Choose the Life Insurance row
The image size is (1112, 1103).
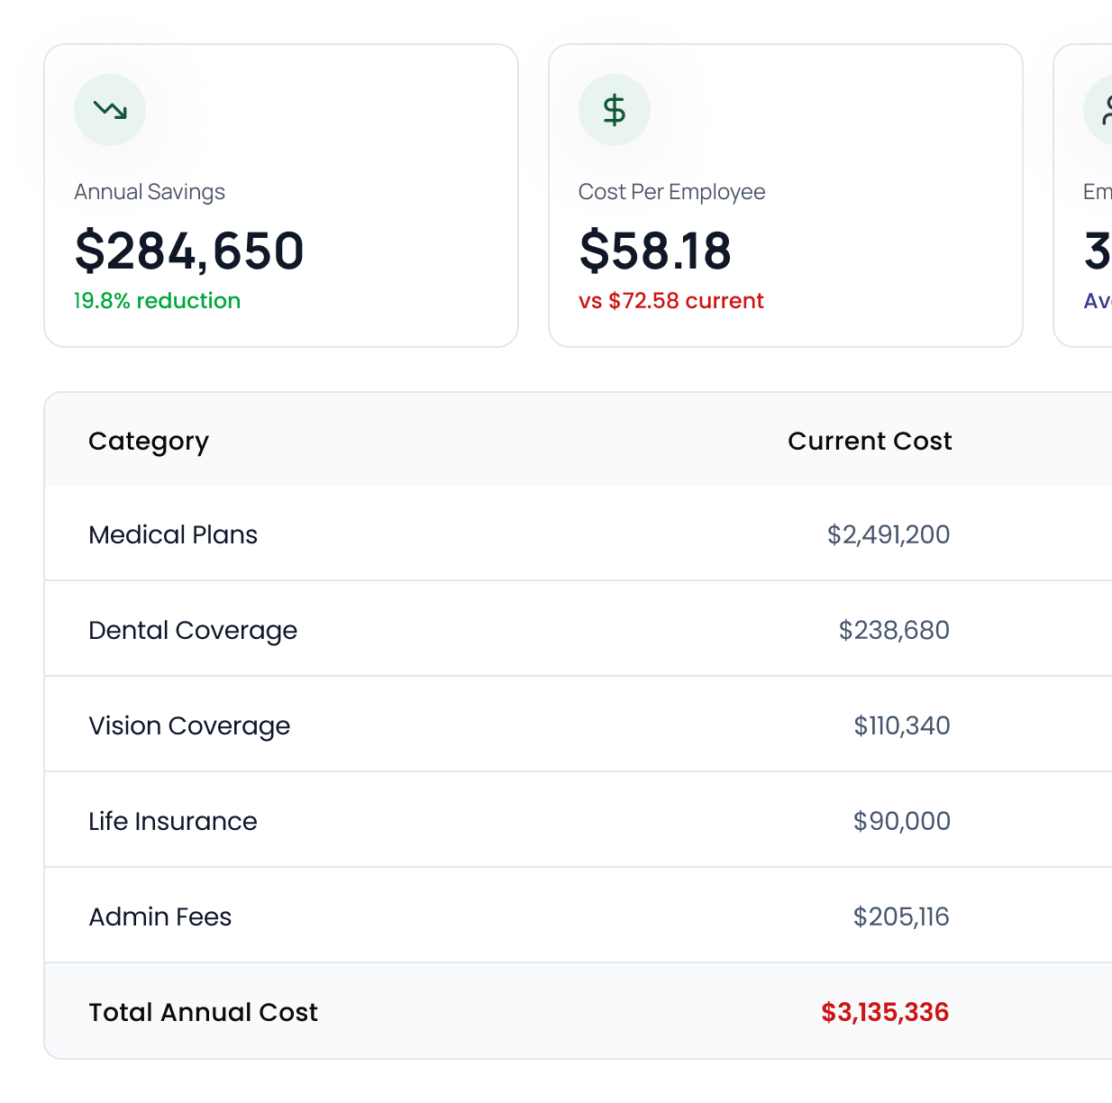173,822
